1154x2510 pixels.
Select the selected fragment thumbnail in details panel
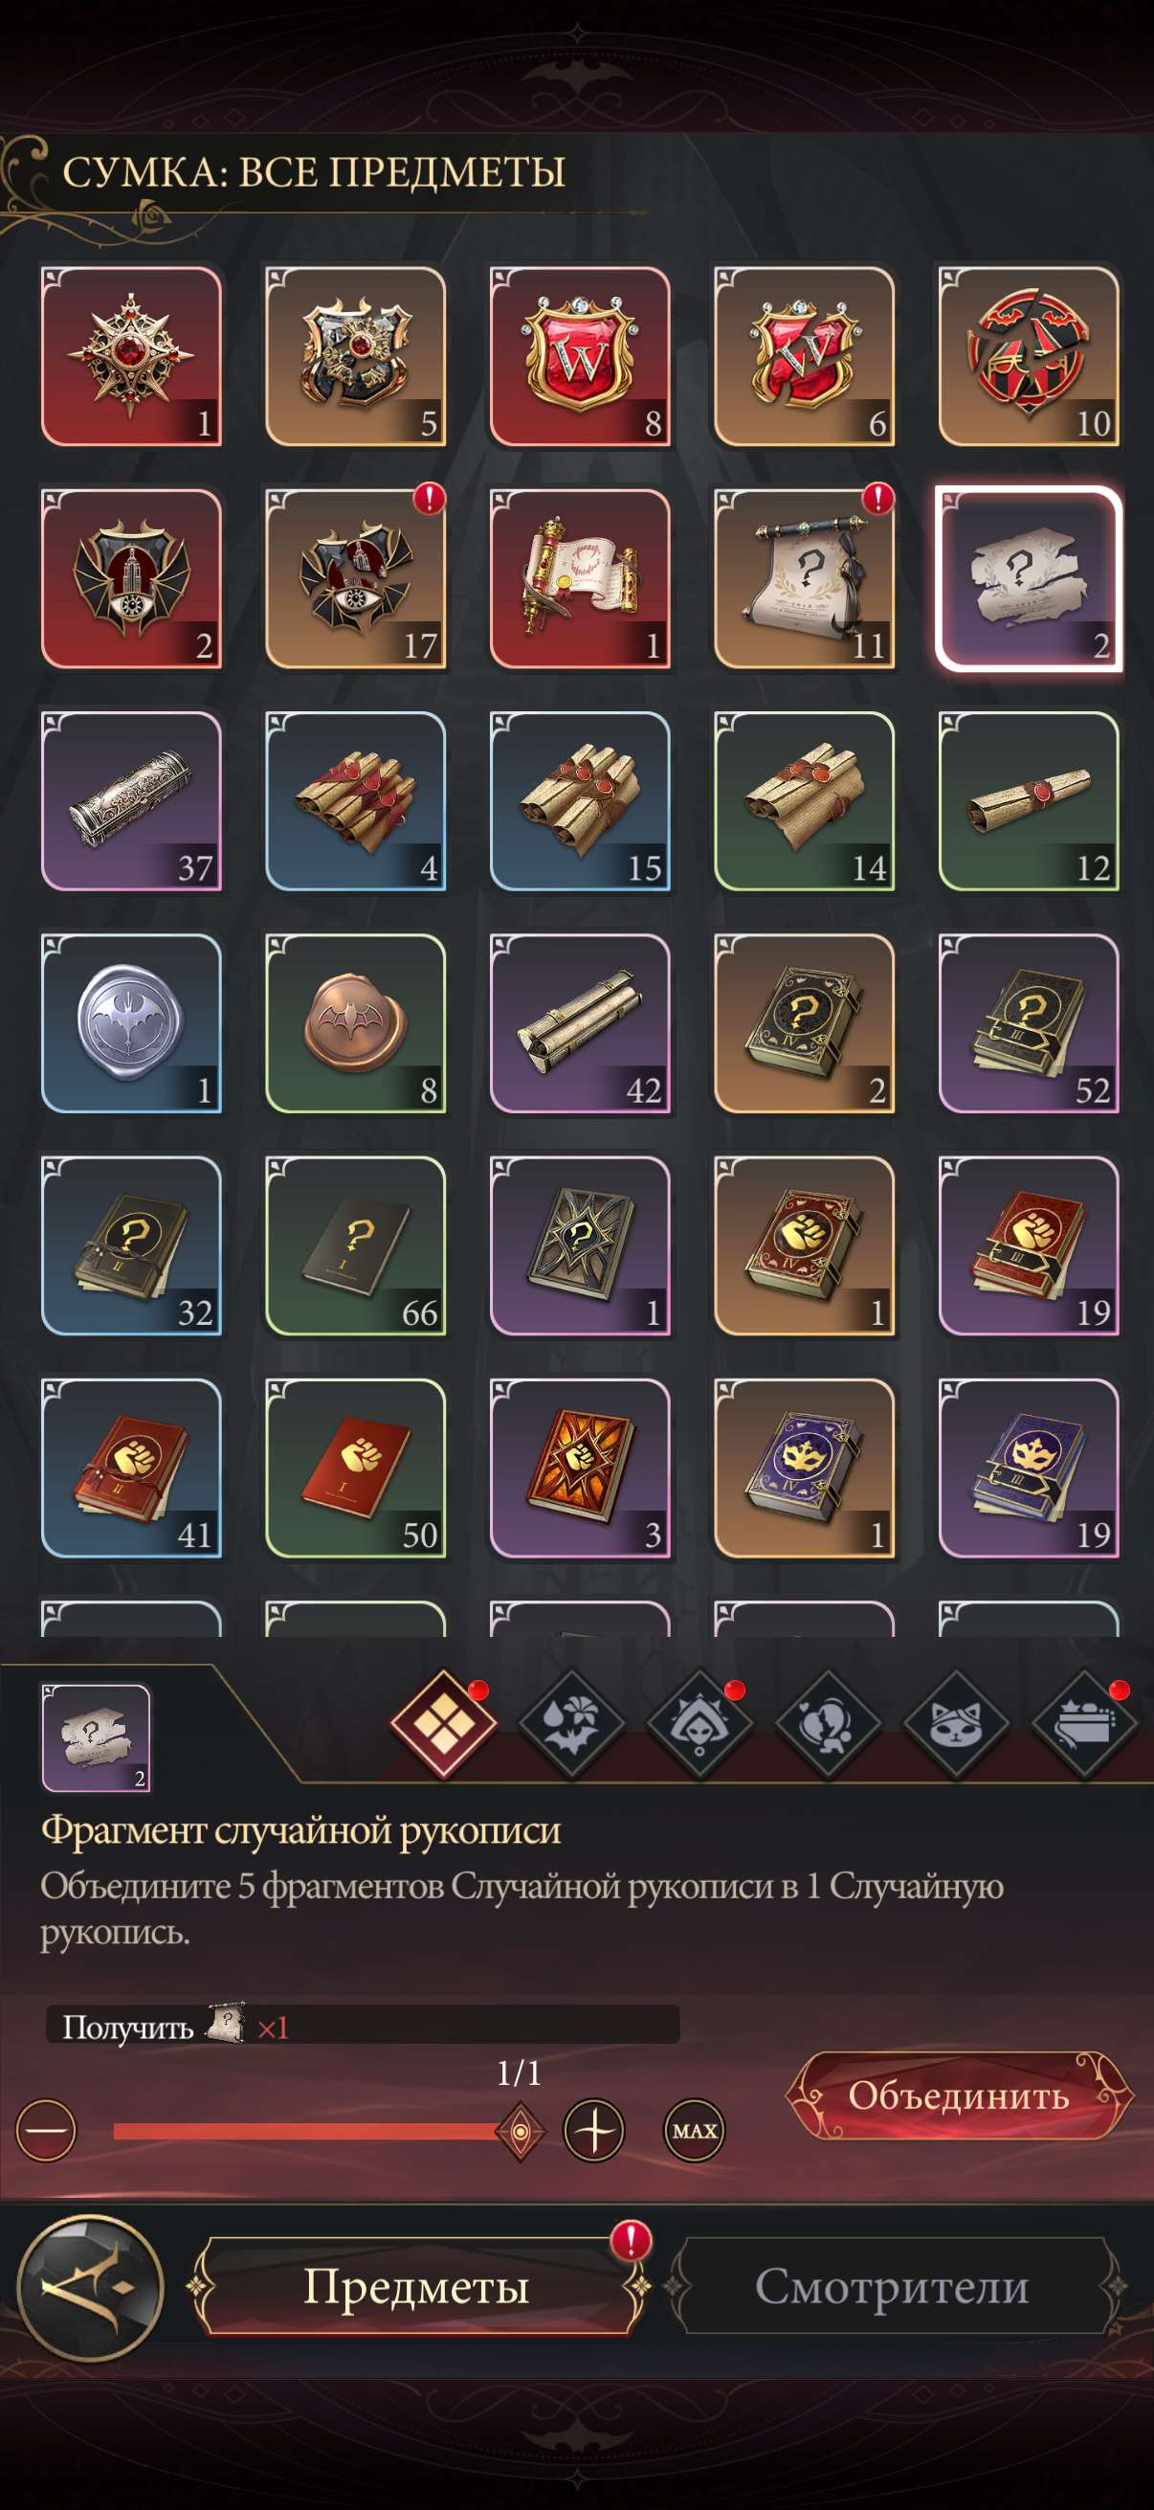97,1737
